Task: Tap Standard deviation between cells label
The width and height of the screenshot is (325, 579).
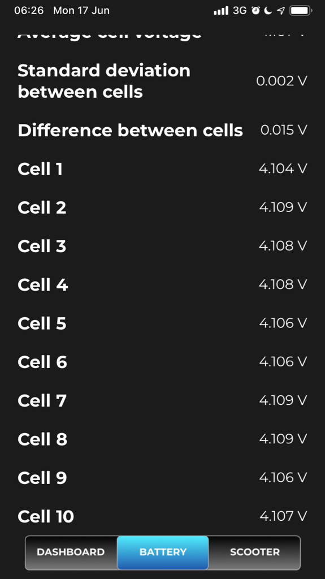Action: [x=104, y=81]
